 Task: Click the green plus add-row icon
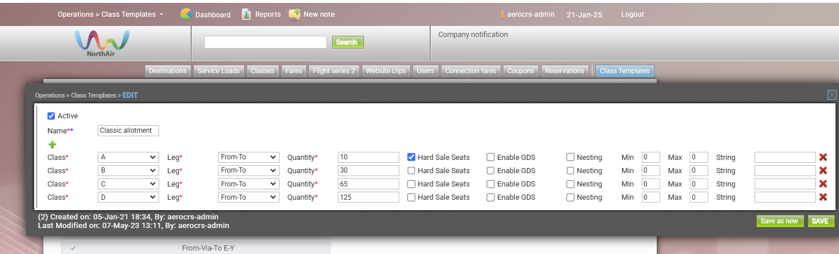point(52,144)
